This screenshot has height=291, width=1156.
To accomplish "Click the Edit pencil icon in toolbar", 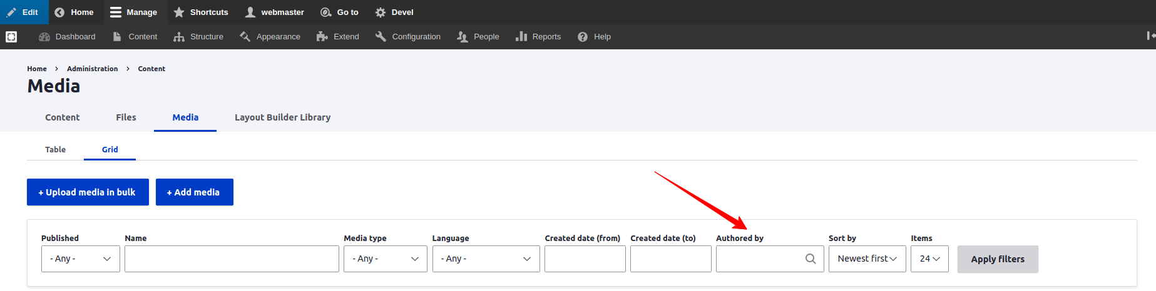I will [x=12, y=12].
